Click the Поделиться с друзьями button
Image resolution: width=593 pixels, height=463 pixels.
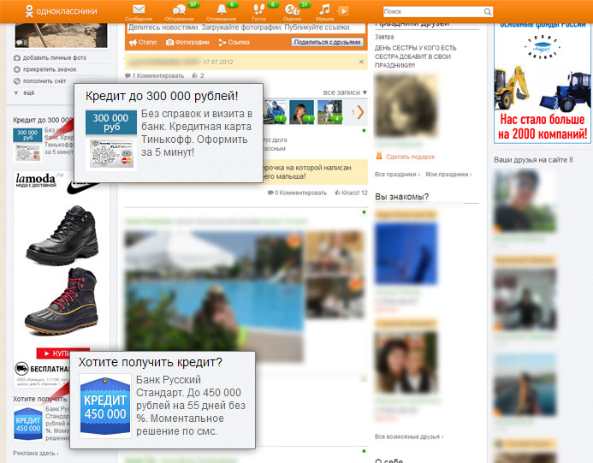point(327,42)
